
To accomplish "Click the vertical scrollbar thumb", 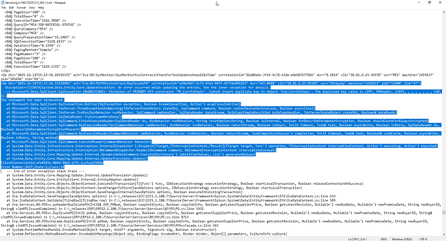I will 443,213.
